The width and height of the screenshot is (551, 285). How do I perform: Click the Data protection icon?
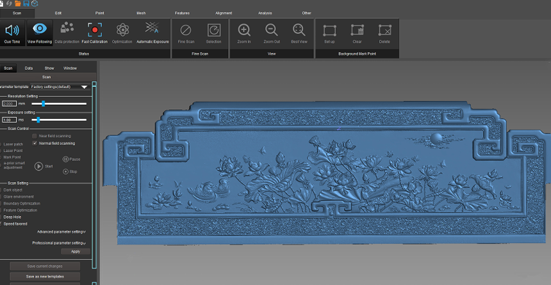point(67,28)
